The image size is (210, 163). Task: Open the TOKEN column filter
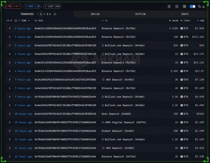[182, 21]
